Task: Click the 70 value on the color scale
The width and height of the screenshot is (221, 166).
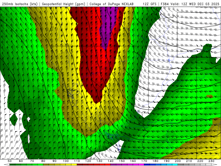Action: pos(32,161)
